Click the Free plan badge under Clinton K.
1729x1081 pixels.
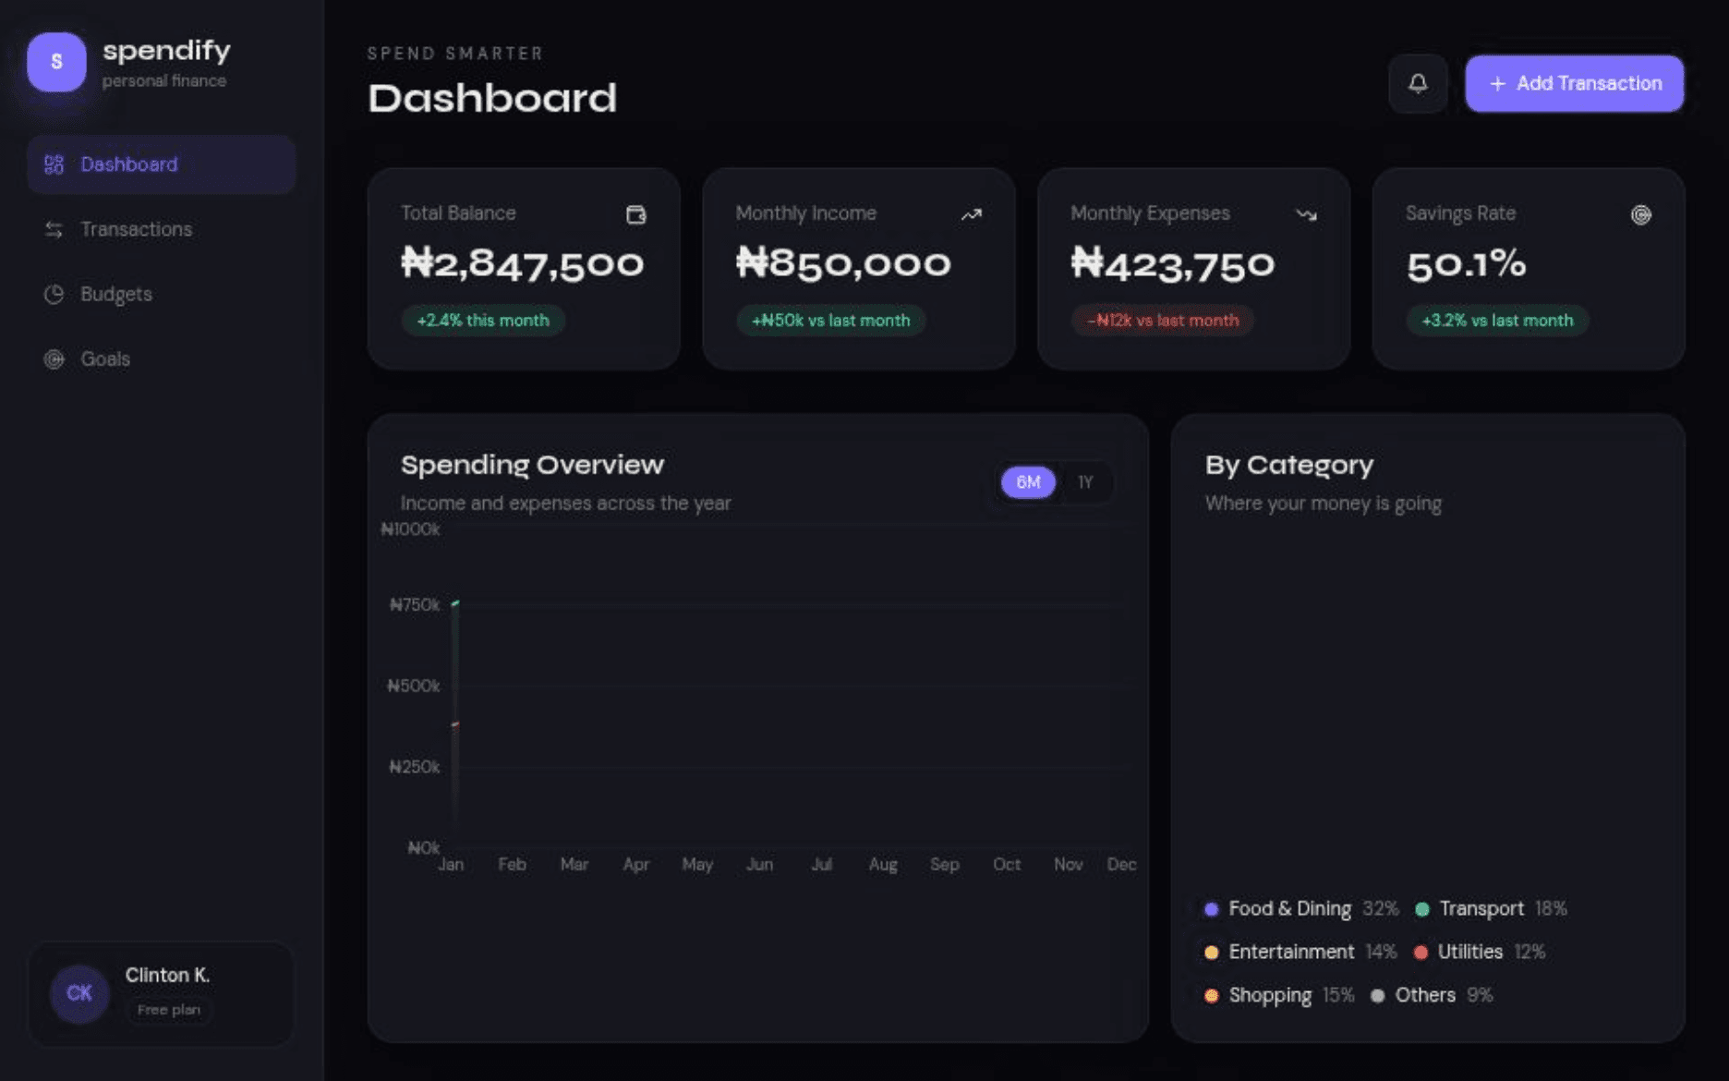168,1010
